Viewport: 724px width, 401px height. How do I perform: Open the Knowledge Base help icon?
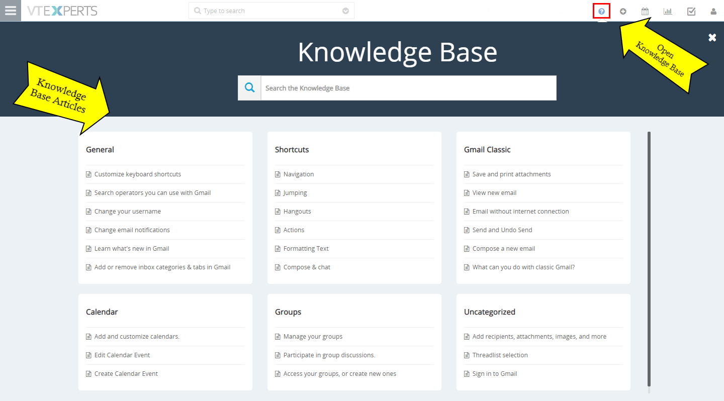(601, 11)
